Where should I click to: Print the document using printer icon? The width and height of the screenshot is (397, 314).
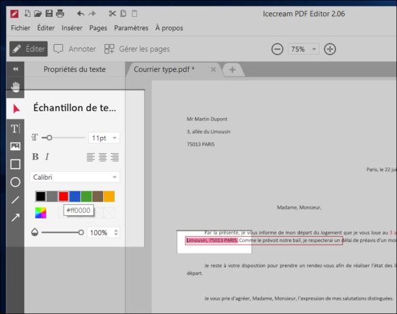(60, 14)
